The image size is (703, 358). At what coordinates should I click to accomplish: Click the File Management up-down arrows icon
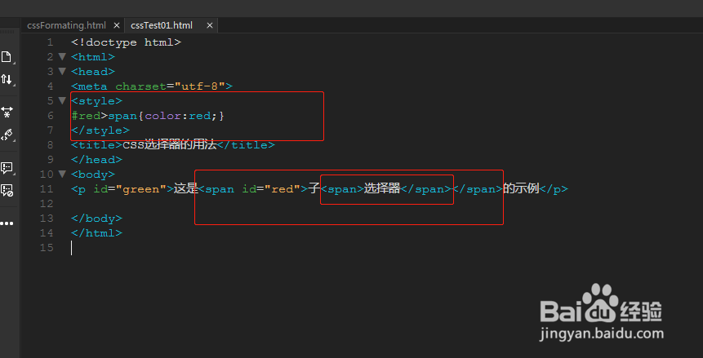6,80
